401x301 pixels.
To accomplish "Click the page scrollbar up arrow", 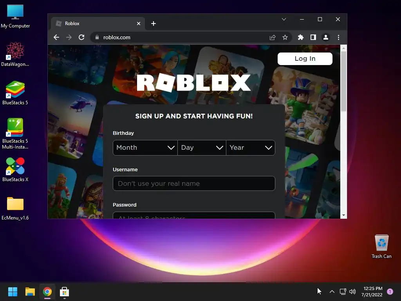I will pyautogui.click(x=343, y=48).
